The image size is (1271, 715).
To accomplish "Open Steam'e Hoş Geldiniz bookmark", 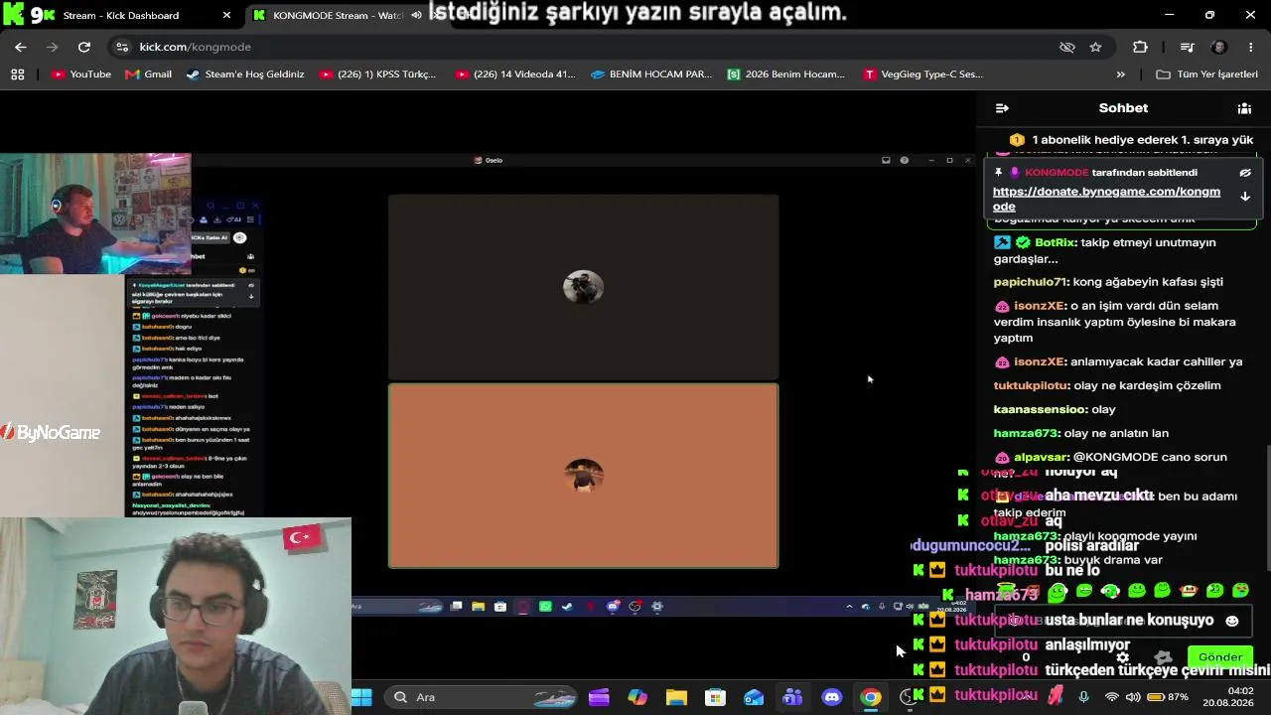I will pos(245,74).
